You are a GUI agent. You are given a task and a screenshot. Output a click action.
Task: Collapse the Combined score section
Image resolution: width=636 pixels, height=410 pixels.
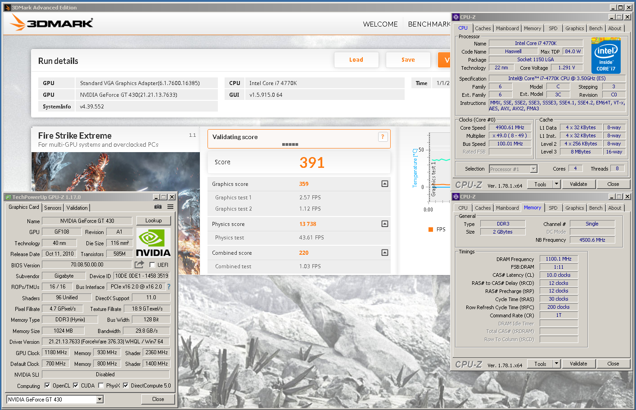click(x=385, y=252)
